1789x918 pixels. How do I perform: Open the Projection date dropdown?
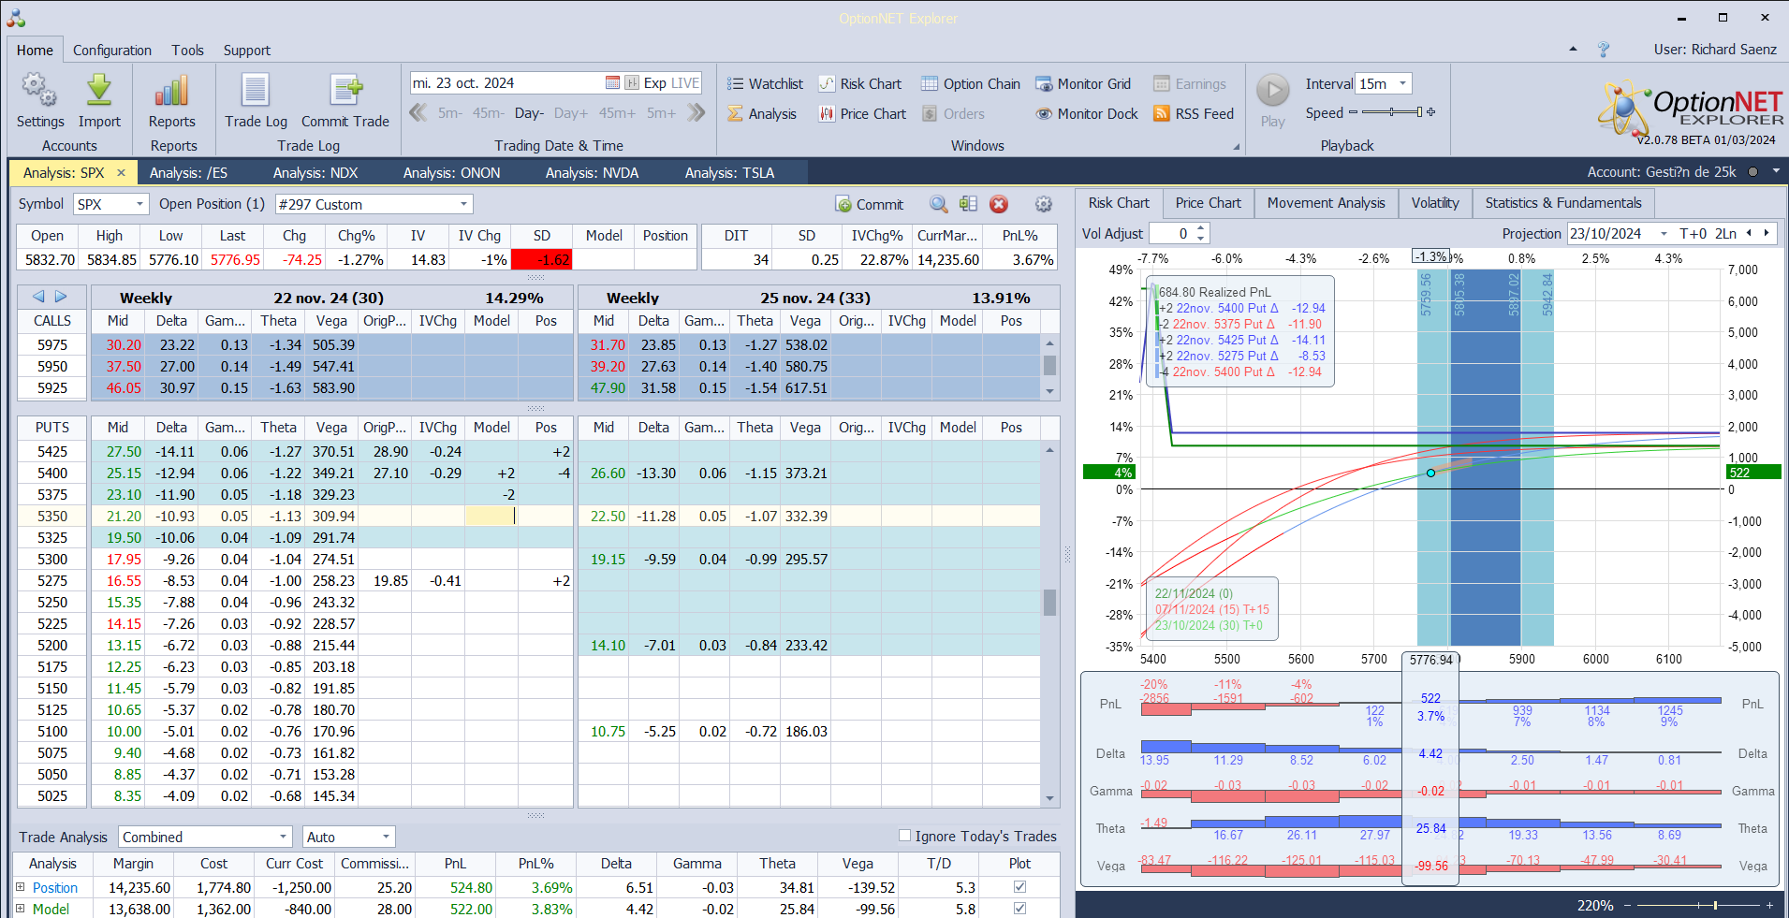click(1664, 234)
